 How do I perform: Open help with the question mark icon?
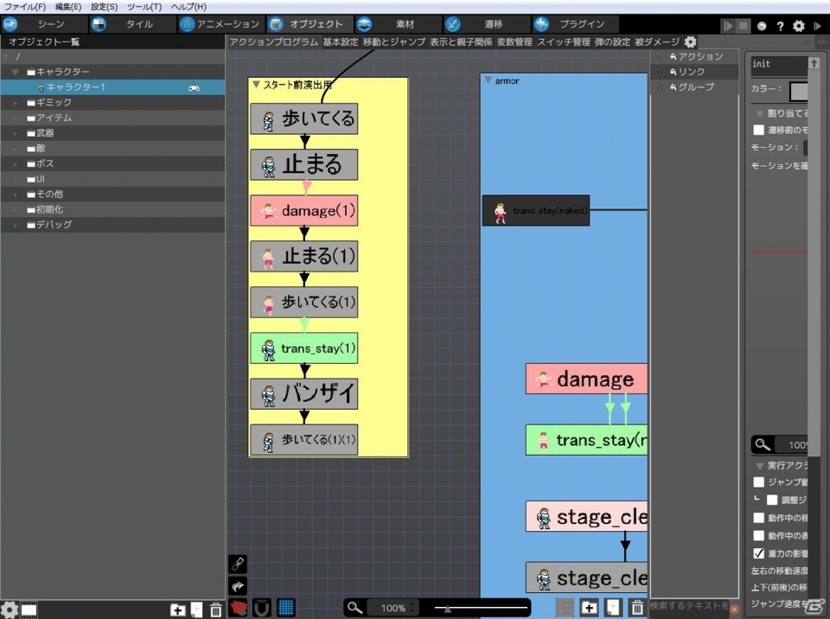[780, 26]
